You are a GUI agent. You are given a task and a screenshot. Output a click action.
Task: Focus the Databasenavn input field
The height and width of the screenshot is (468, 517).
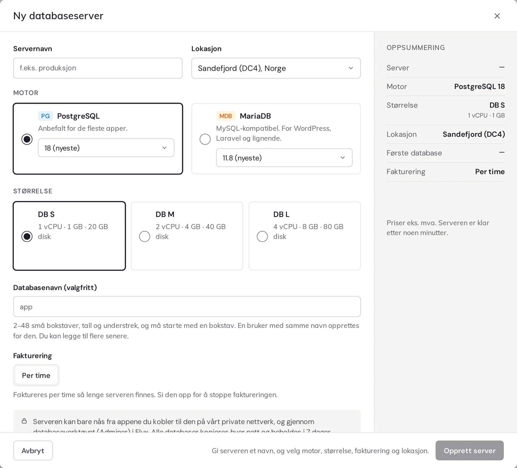point(187,307)
